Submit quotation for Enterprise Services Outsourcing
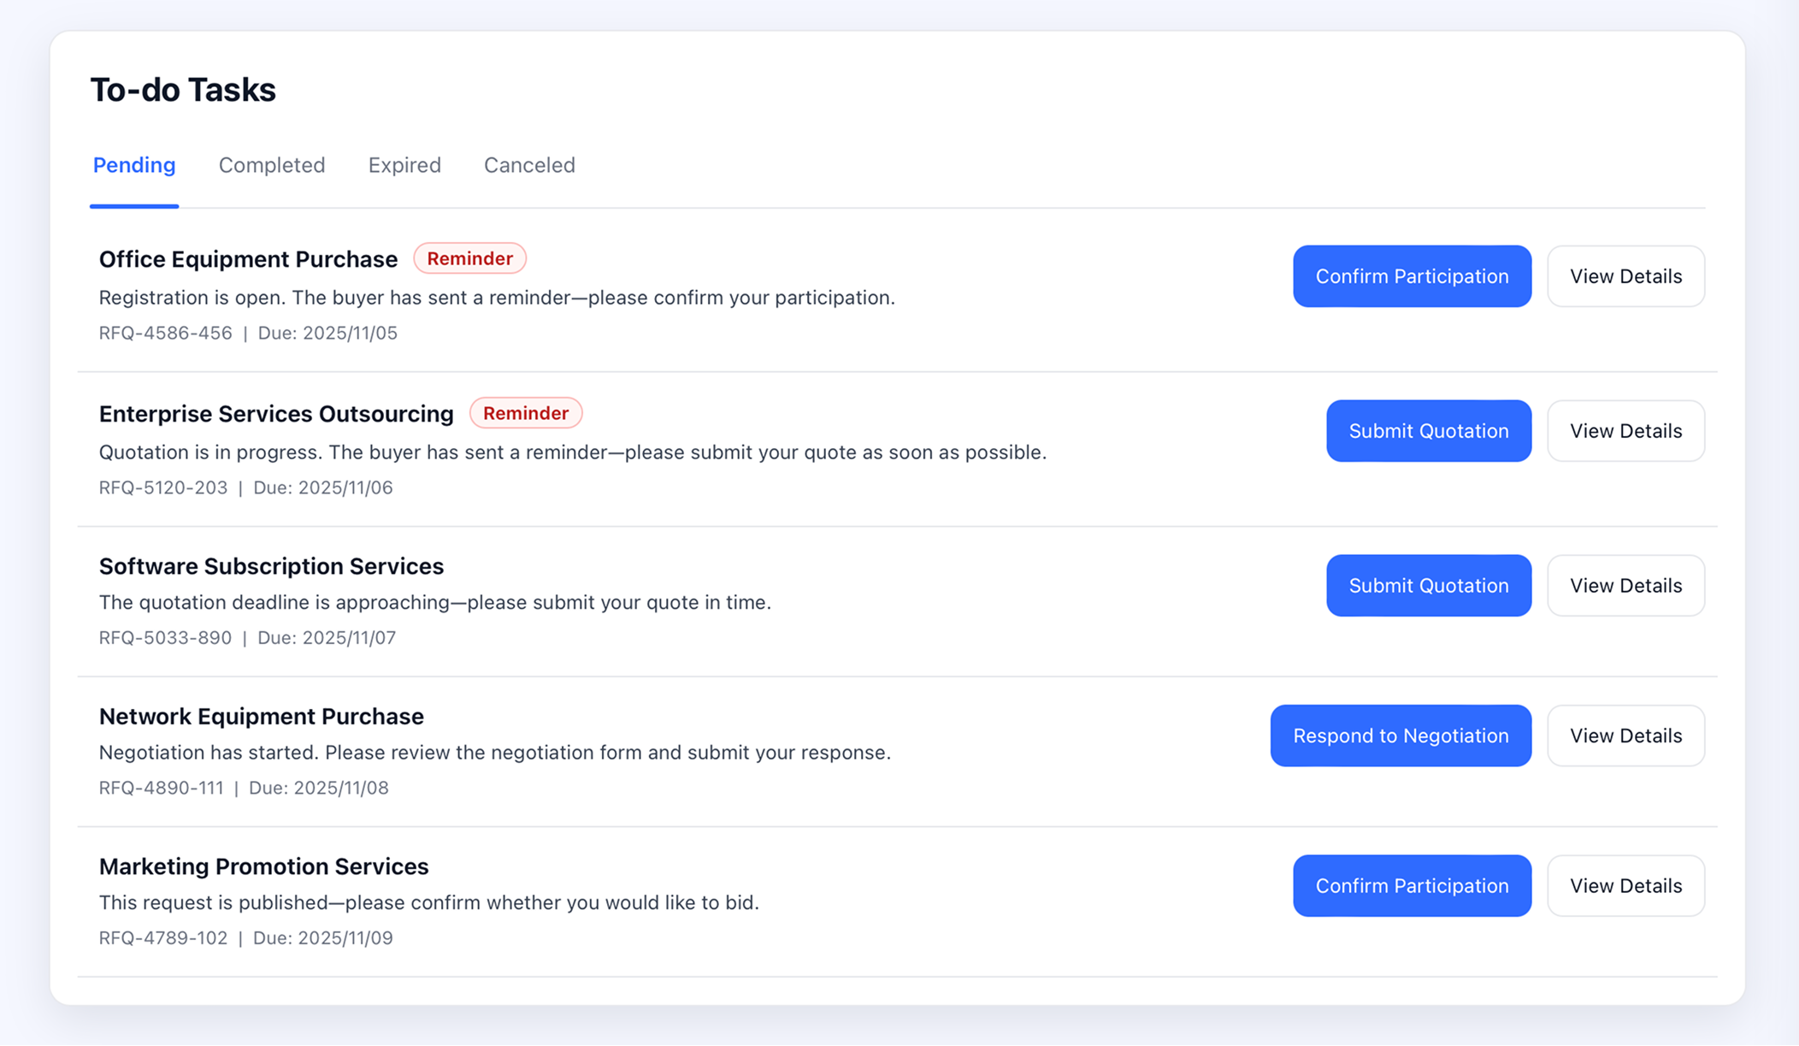Screen dimensions: 1799x1046 (x=1428, y=430)
